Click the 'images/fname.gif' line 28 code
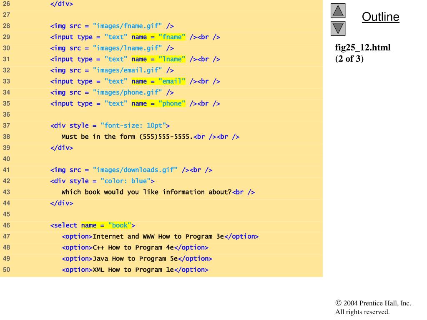427x320 pixels. tap(112, 26)
